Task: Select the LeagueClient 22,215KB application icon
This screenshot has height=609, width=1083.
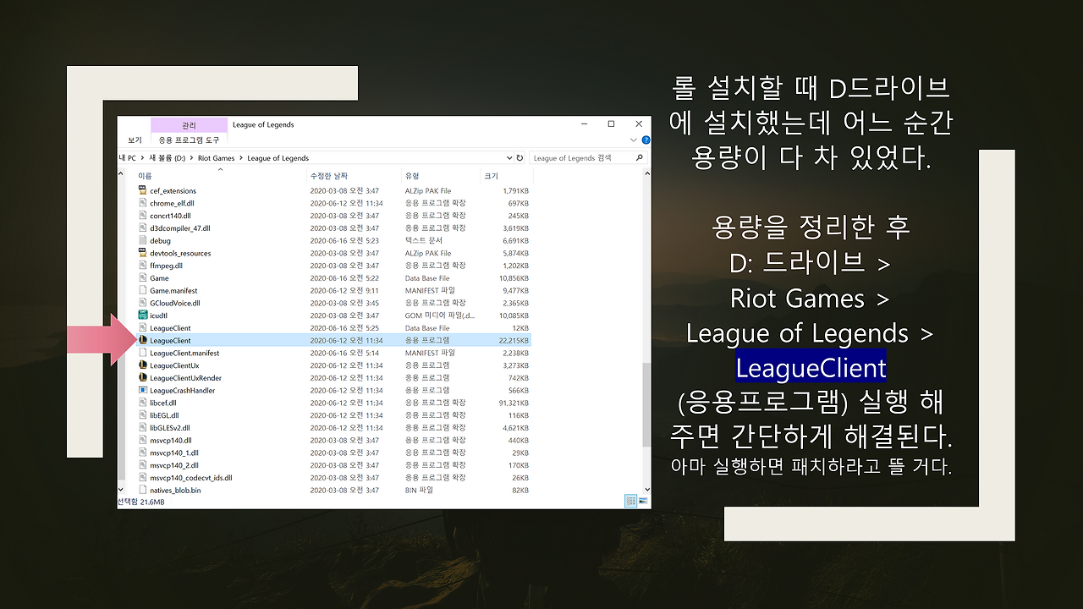Action: 143,340
